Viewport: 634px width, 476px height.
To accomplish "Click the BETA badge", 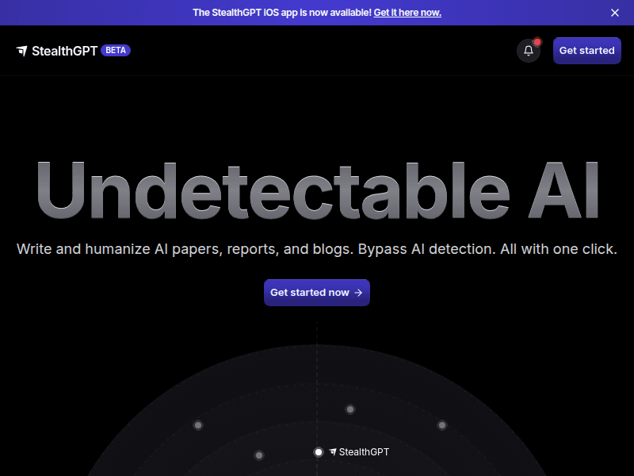I will coord(116,50).
